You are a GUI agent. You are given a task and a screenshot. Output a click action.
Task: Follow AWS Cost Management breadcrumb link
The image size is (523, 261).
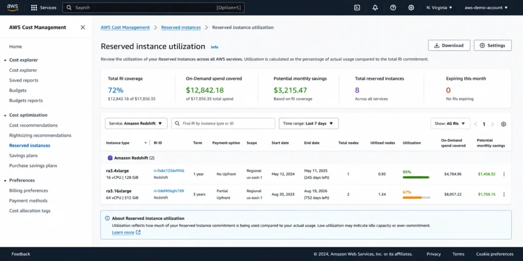pyautogui.click(x=125, y=28)
